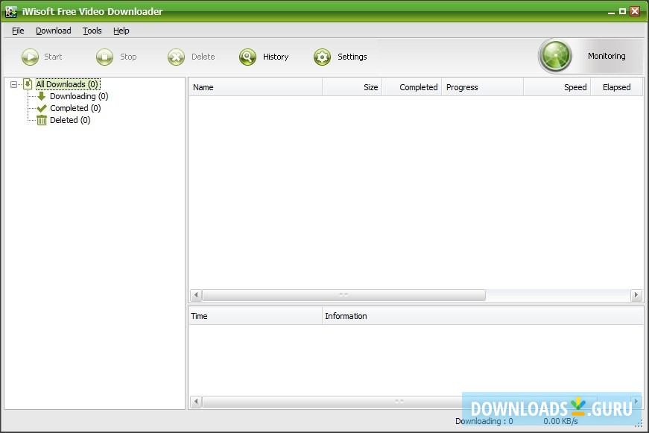Click the All Downloads document icon
The height and width of the screenshot is (433, 649).
(28, 84)
